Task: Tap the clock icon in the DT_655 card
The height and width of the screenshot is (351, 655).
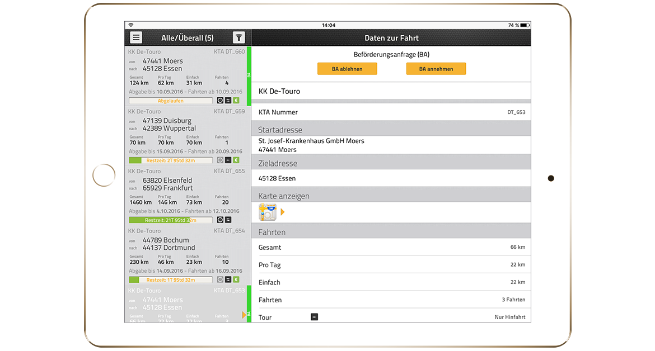Action: coord(220,220)
